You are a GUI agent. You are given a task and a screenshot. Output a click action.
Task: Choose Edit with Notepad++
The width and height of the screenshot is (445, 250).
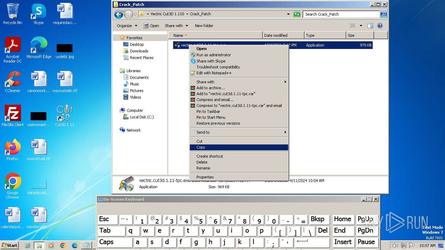click(239, 73)
